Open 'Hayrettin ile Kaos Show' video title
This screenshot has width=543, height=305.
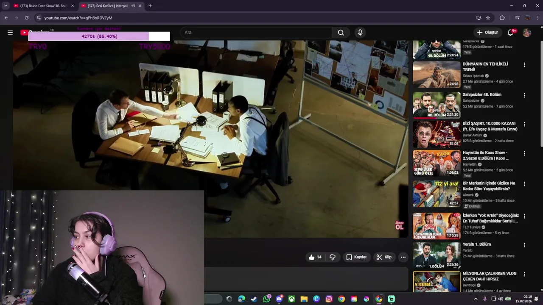click(486, 155)
